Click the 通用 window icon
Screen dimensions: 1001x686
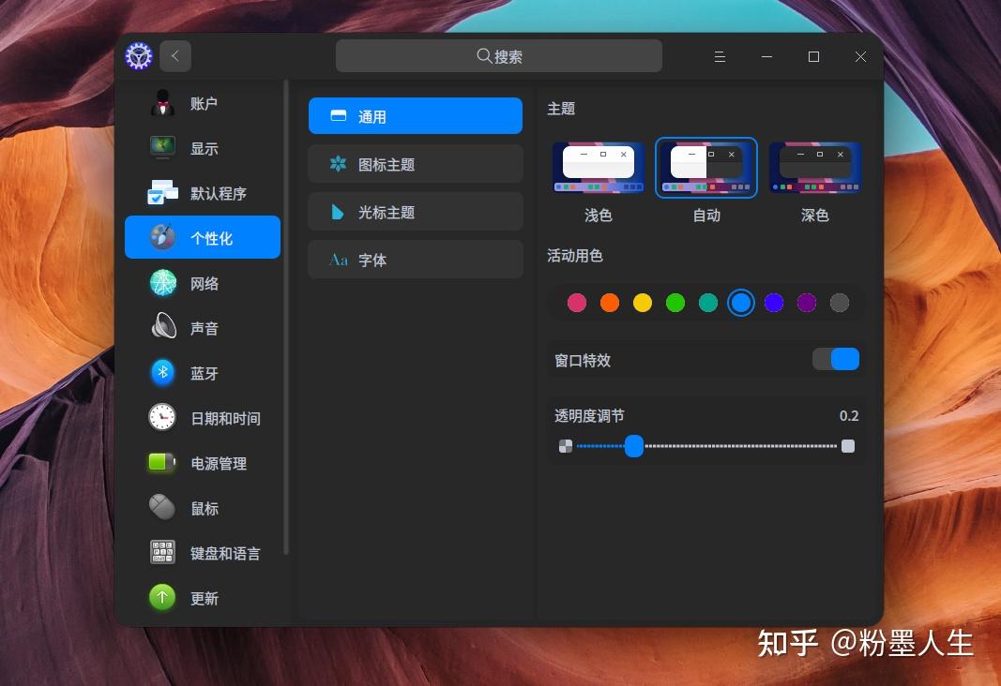(x=339, y=115)
